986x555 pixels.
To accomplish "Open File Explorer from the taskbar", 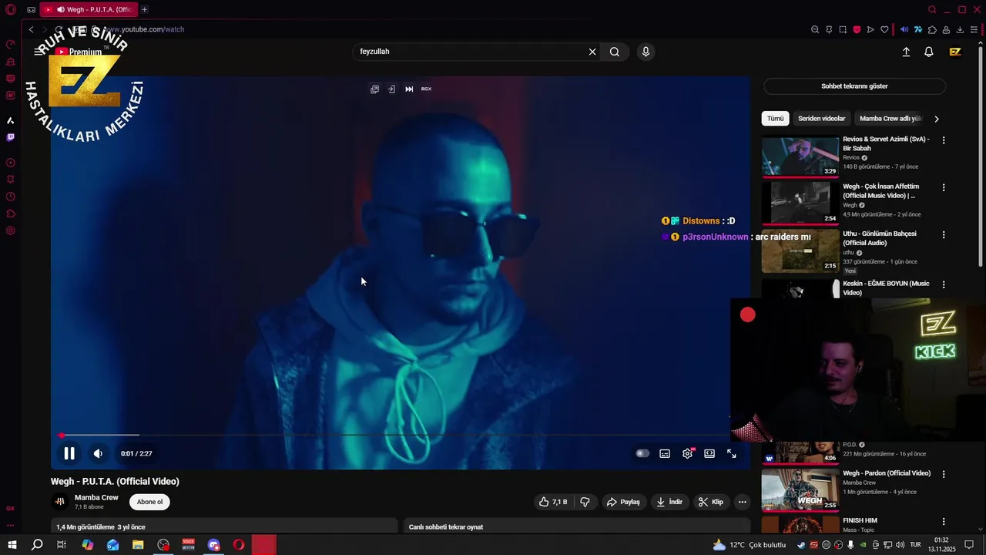I will [x=138, y=545].
